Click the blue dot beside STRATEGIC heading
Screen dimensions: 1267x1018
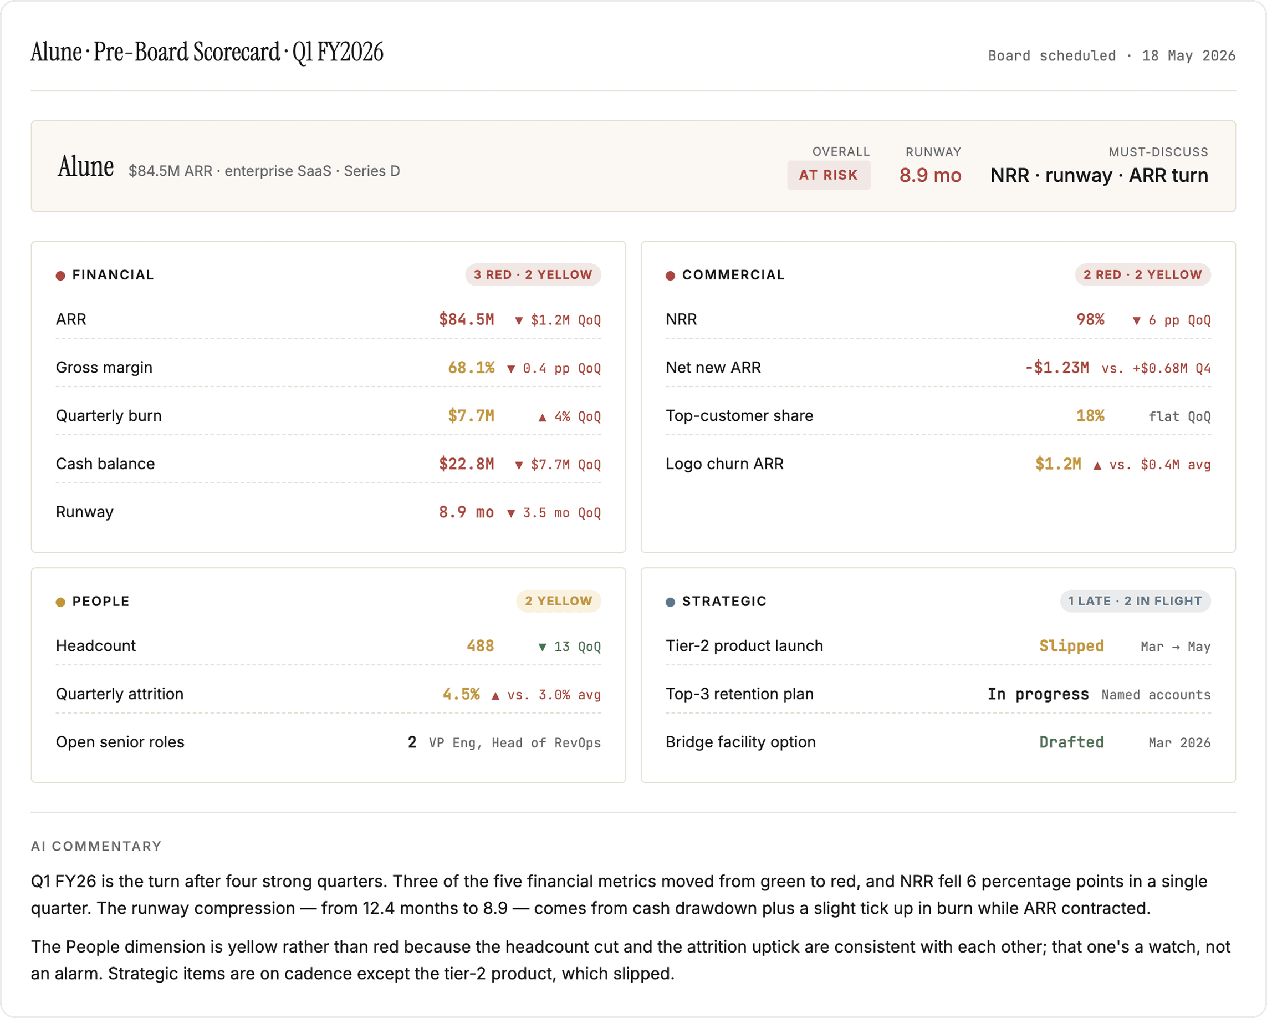(671, 602)
